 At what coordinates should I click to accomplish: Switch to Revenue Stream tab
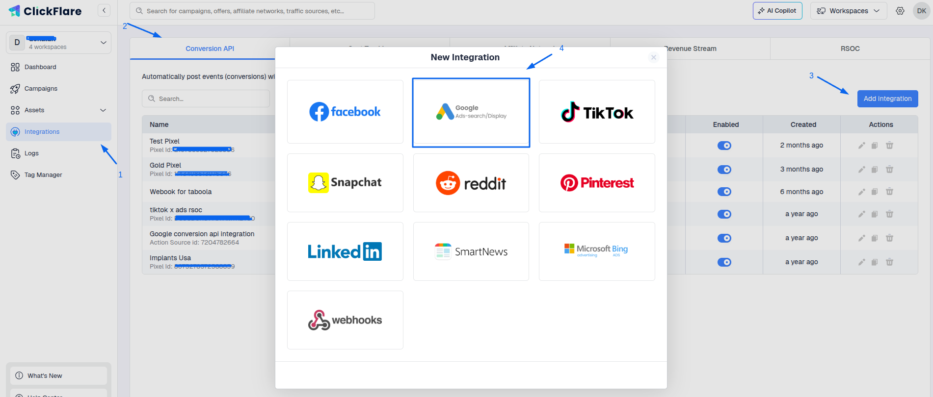[690, 49]
